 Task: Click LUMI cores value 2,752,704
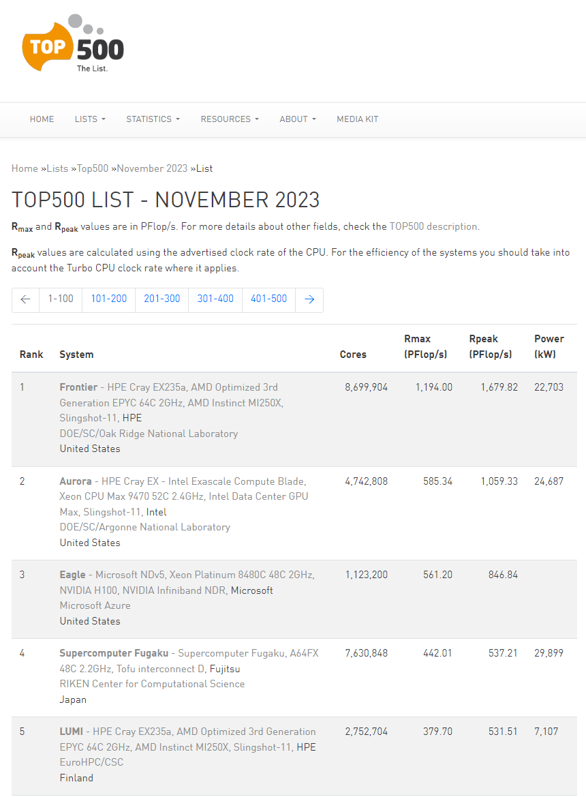pyautogui.click(x=366, y=732)
